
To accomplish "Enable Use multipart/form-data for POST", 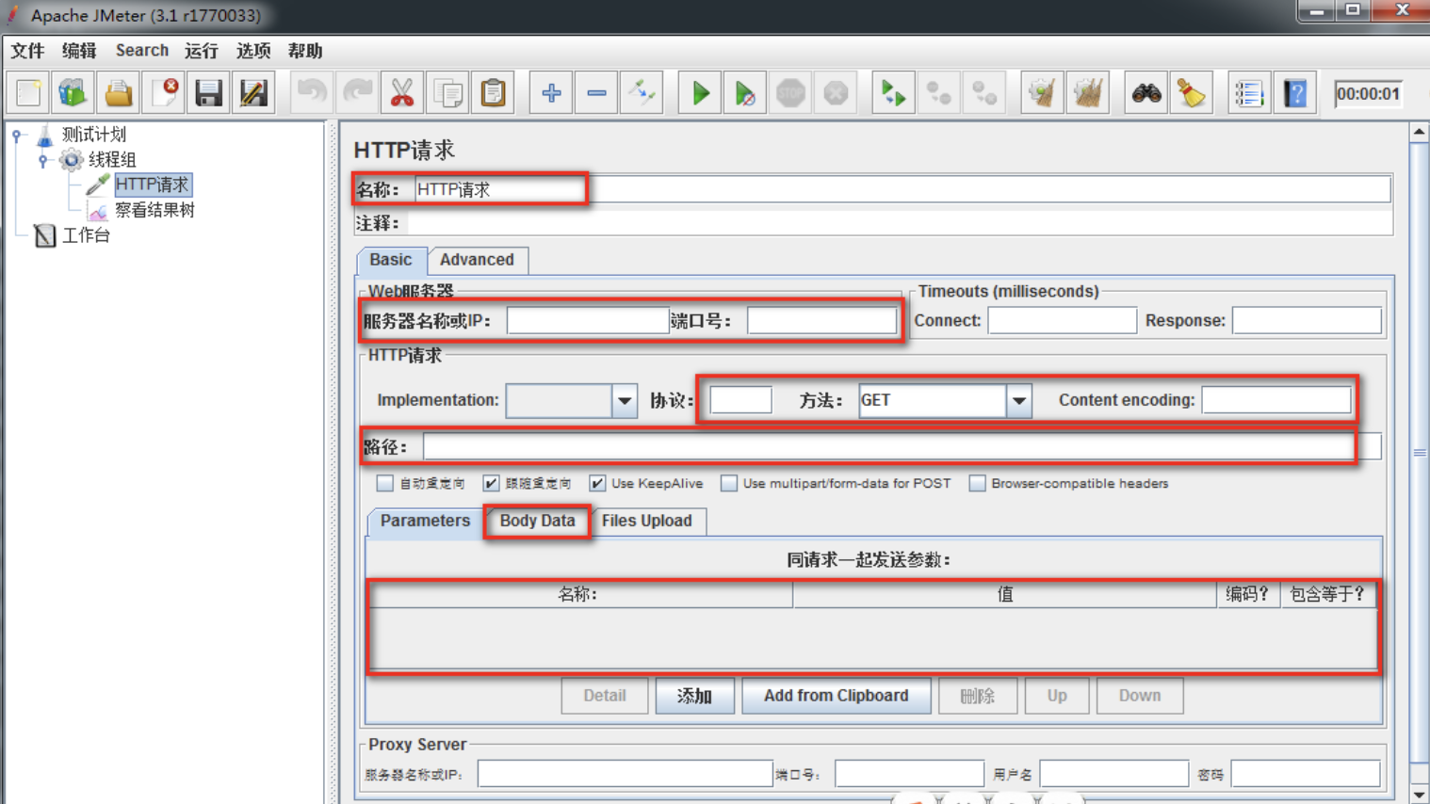I will coord(728,483).
